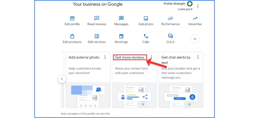Open the Performance sparkle chart icon
Screen dimensions: 264x118
point(170,18)
